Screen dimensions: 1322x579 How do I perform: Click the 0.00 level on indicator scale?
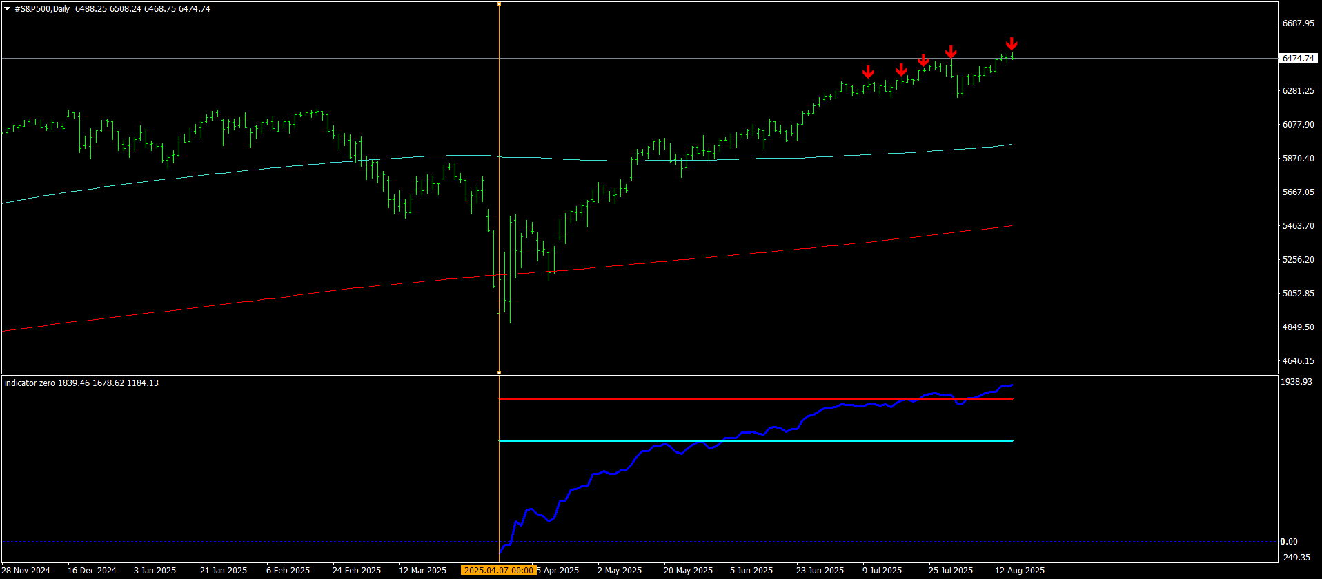[x=1289, y=542]
